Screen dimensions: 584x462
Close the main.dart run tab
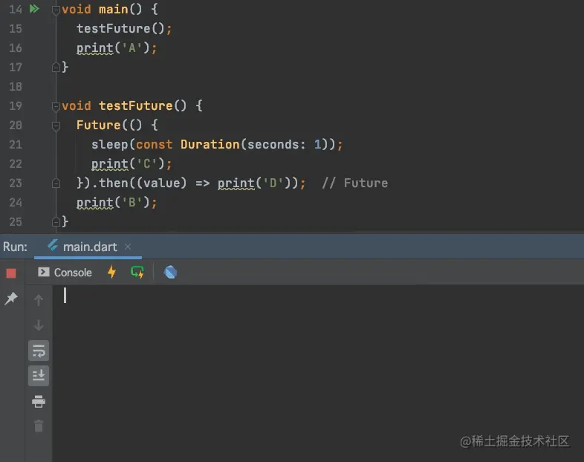click(128, 247)
